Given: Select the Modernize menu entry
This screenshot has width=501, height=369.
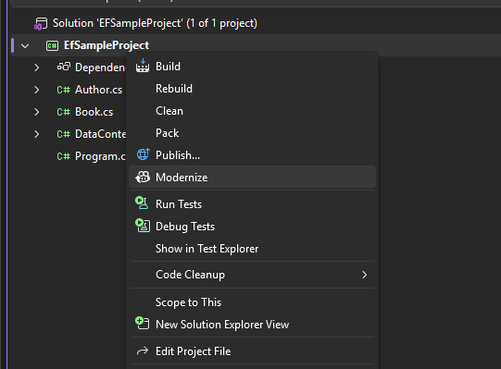Looking at the screenshot, I should click(252, 178).
